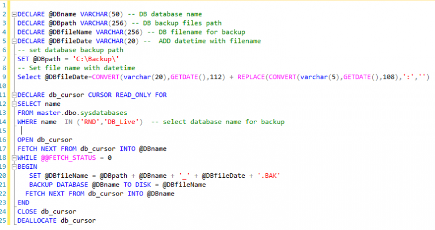The image size is (435, 230).
Task: Click line number 2 in the gutter
Action: click(4, 14)
